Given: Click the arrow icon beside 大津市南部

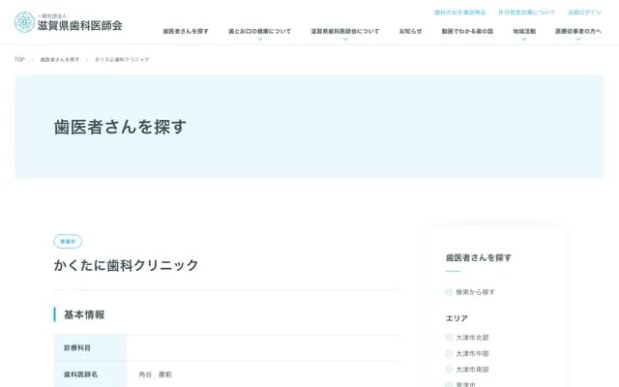Looking at the screenshot, I should click(x=449, y=370).
